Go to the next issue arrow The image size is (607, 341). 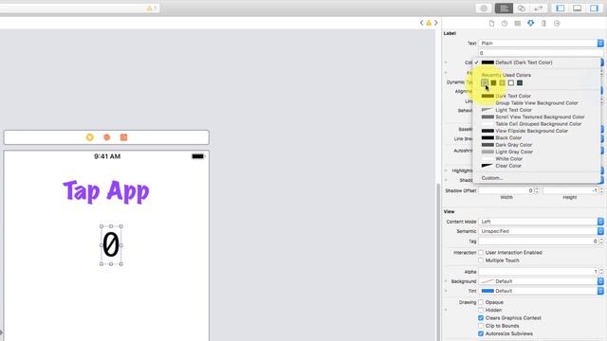(436, 23)
